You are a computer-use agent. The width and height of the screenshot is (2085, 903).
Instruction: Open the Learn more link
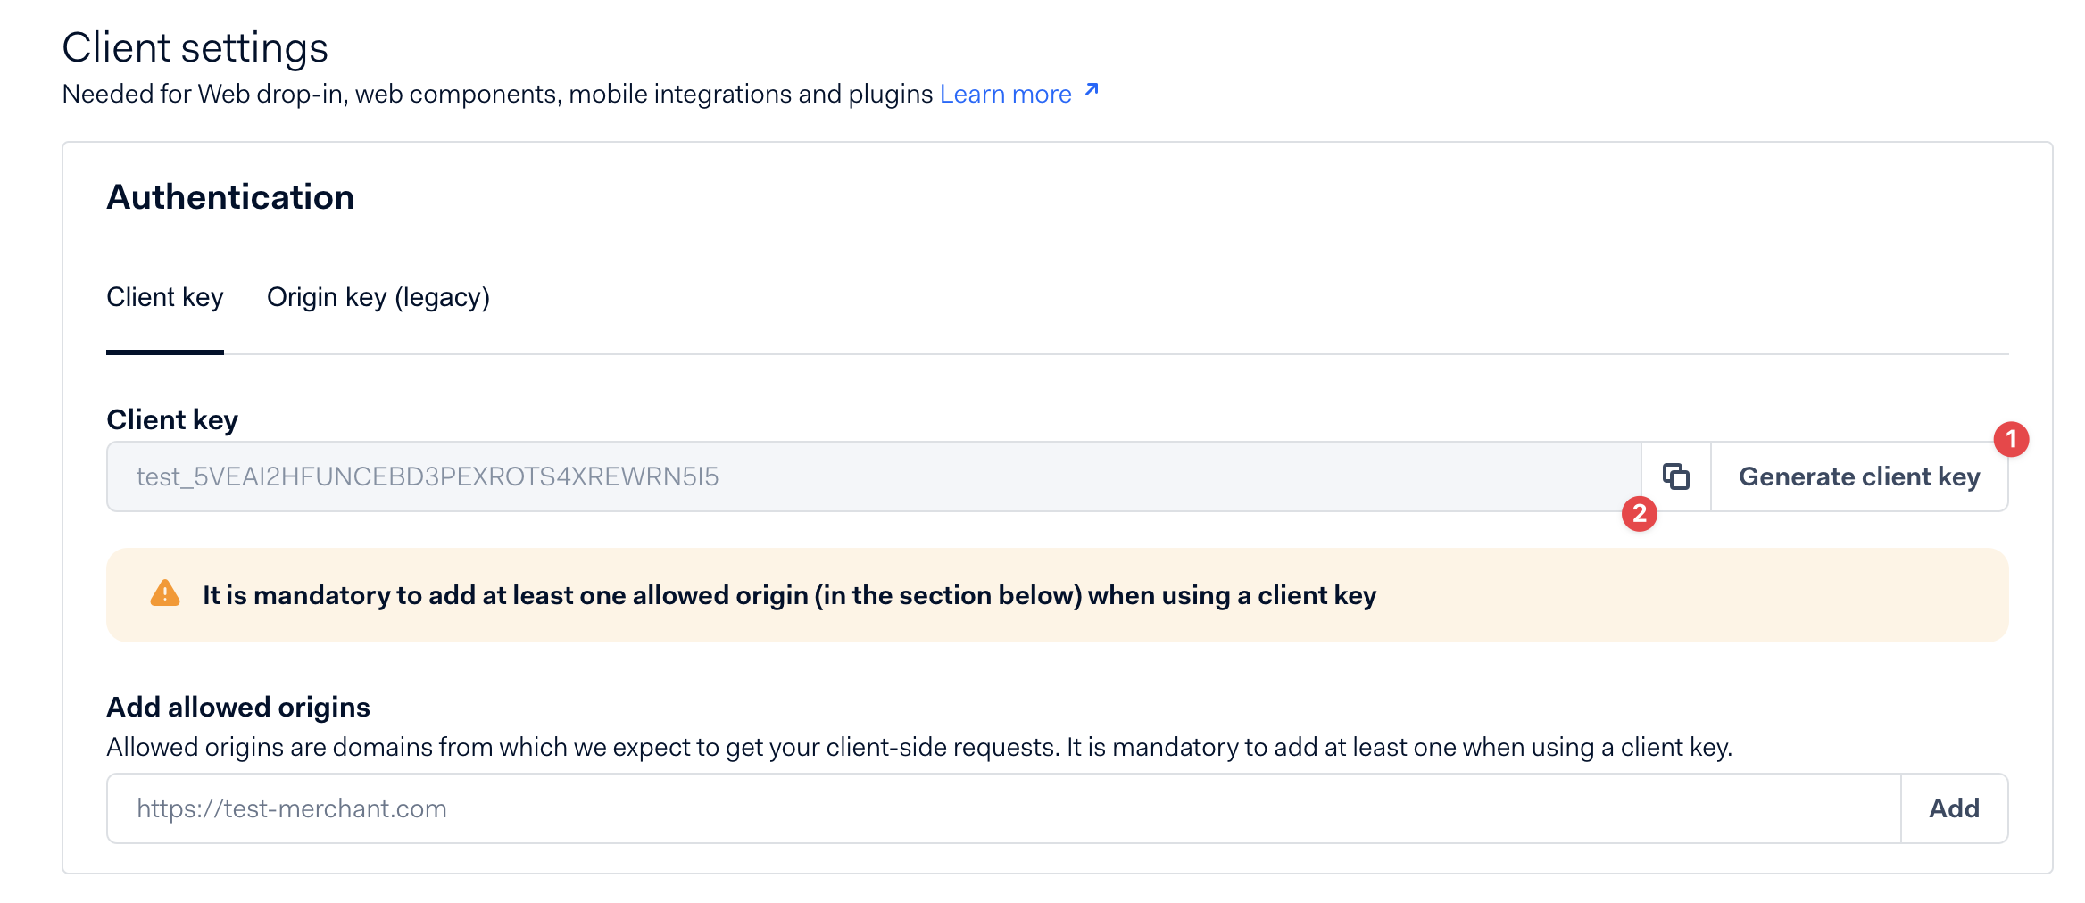(x=1005, y=94)
